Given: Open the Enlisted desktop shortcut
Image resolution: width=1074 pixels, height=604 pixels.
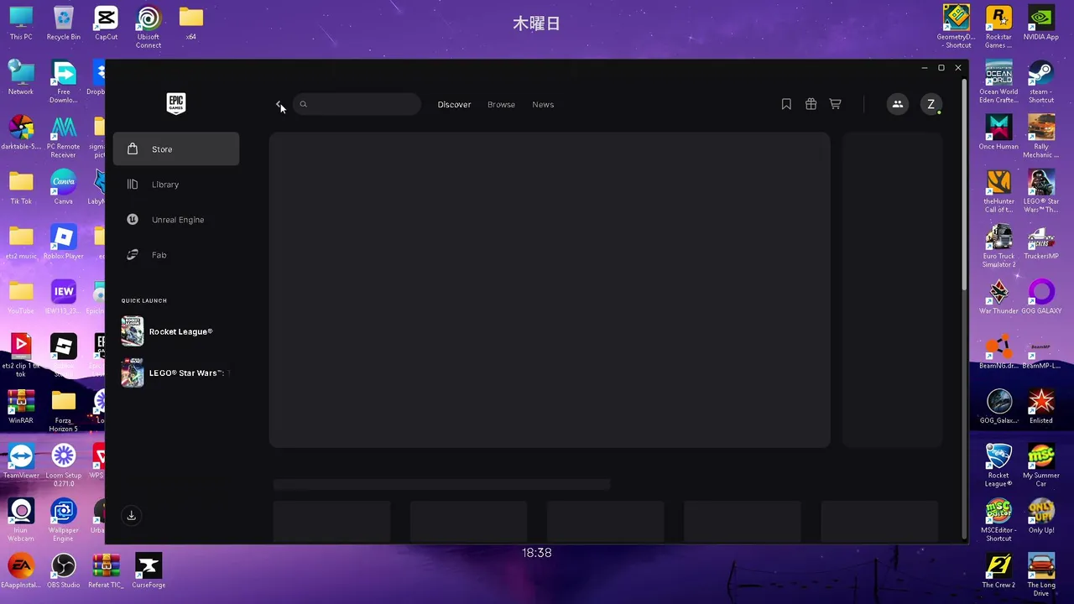Looking at the screenshot, I should [1041, 407].
